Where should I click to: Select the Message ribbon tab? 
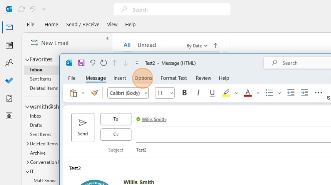pos(95,78)
